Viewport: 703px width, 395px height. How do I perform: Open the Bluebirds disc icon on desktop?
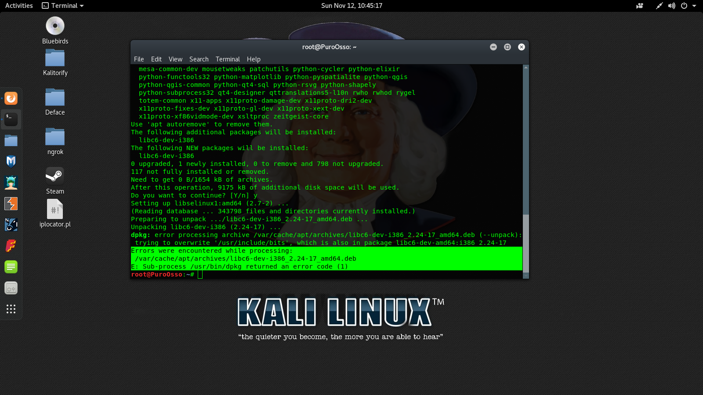(55, 26)
